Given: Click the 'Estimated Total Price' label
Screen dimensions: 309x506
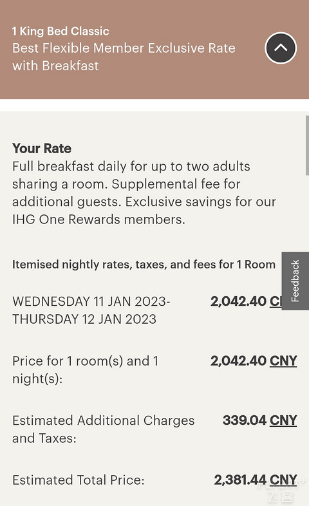Looking at the screenshot, I should click(79, 480).
